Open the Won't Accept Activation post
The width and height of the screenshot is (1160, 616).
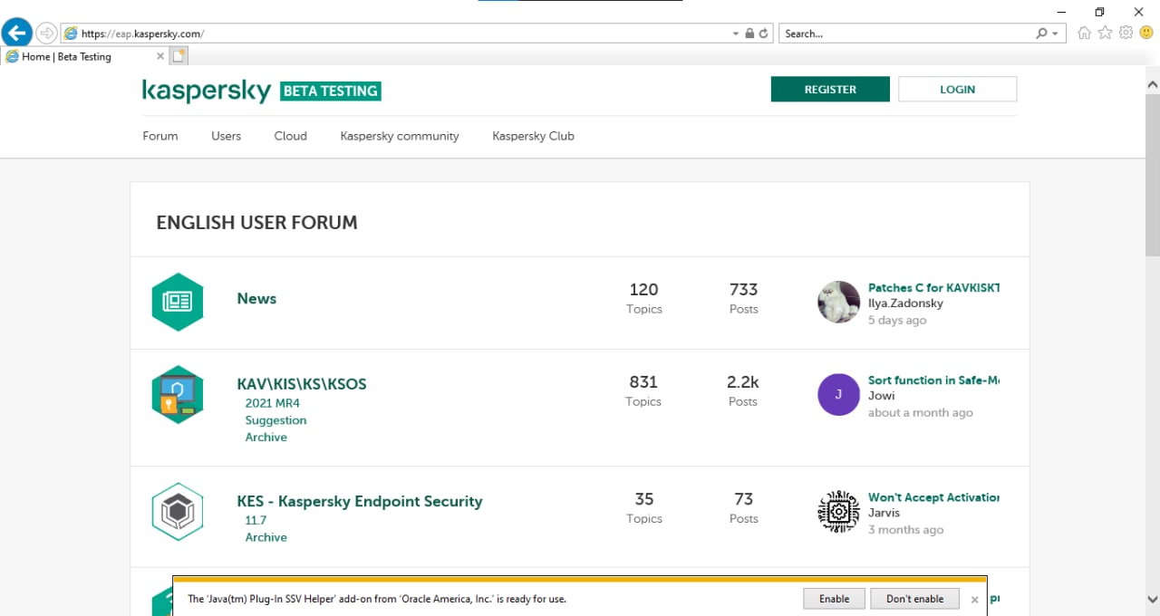pyautogui.click(x=933, y=497)
